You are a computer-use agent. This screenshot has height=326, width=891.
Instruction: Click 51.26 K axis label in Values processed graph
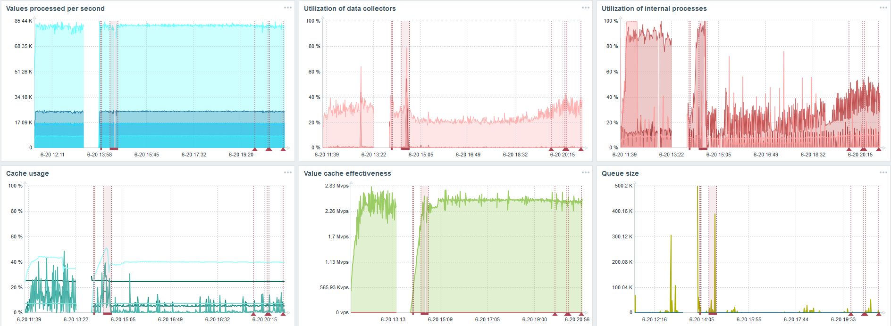pyautogui.click(x=24, y=72)
